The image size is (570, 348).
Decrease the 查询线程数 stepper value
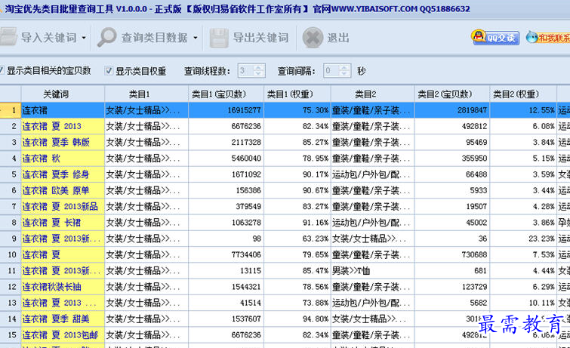coord(258,74)
